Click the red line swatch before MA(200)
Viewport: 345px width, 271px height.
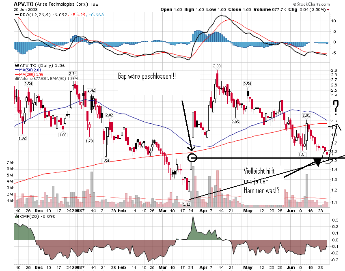(x=17, y=74)
